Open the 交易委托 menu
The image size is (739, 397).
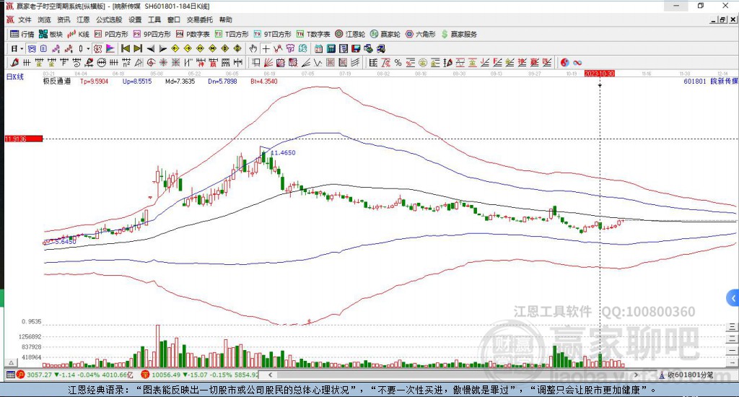coord(199,19)
